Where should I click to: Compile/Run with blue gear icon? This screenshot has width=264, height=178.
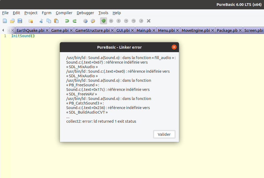tap(85, 21)
